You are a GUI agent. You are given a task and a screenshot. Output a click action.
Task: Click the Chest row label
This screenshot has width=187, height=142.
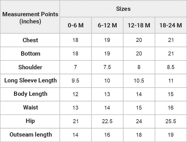30,40
